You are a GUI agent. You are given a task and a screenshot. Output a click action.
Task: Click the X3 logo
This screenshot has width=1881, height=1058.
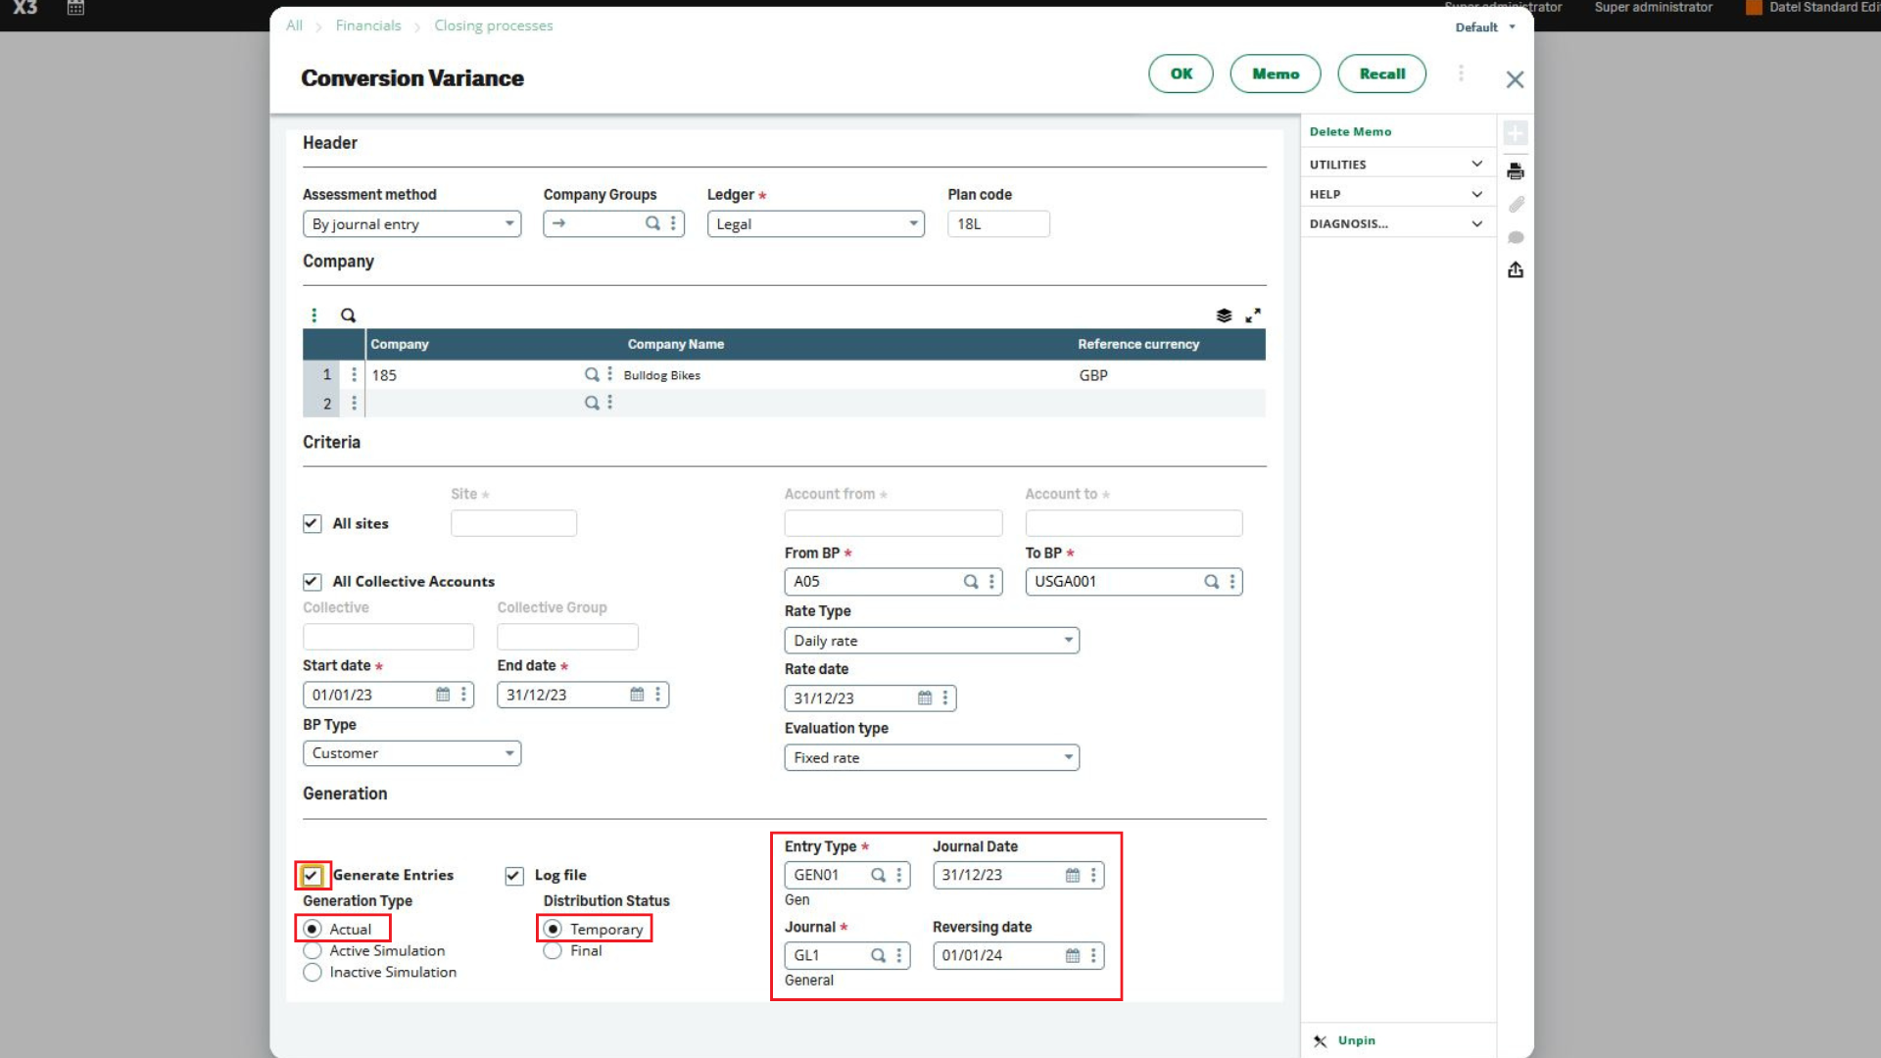pos(25,8)
